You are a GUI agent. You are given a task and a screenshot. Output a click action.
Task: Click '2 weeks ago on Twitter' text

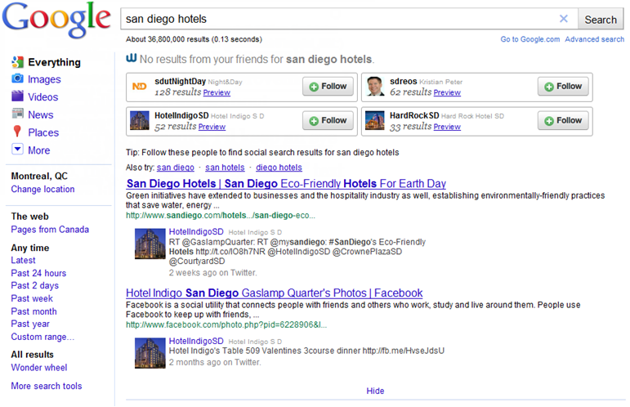pos(212,273)
